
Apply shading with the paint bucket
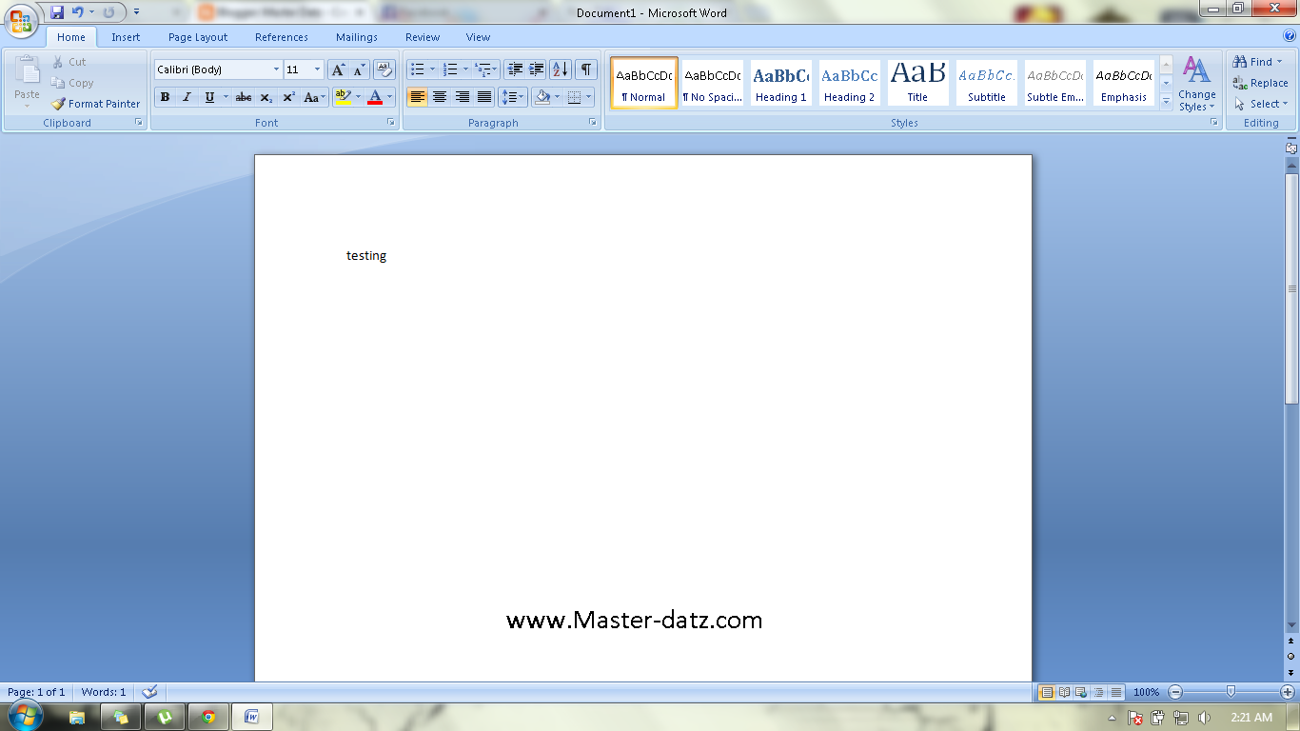[542, 97]
